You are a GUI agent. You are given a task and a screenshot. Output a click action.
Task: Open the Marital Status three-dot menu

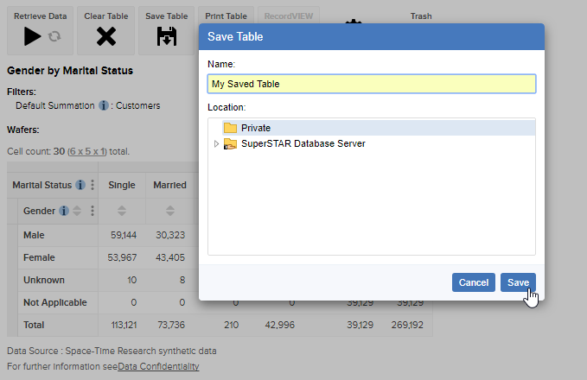(x=93, y=185)
